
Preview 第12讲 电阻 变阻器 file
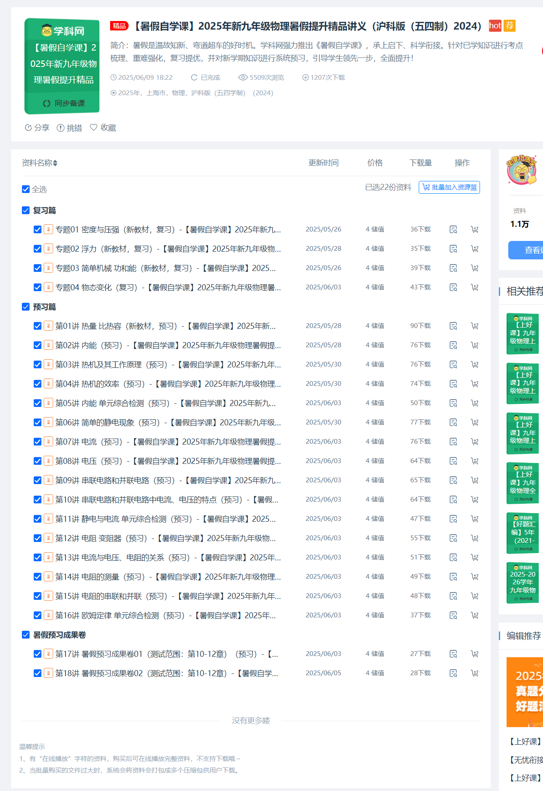coord(453,538)
